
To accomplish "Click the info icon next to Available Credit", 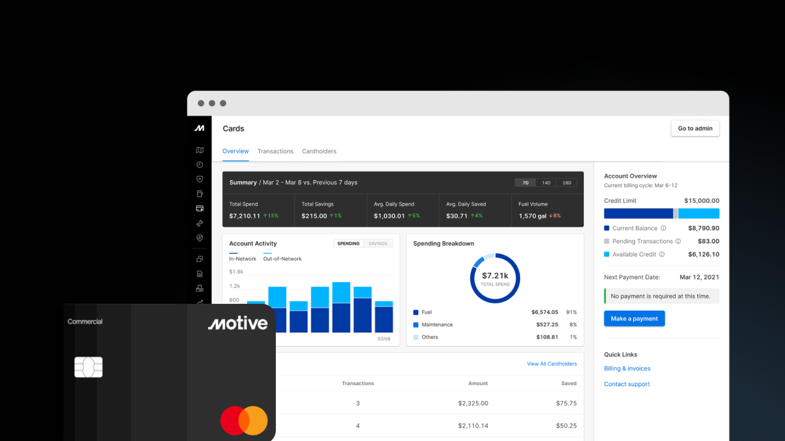I will (662, 254).
